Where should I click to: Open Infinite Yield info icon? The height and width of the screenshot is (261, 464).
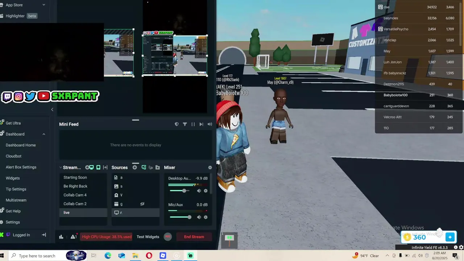(x=456, y=248)
